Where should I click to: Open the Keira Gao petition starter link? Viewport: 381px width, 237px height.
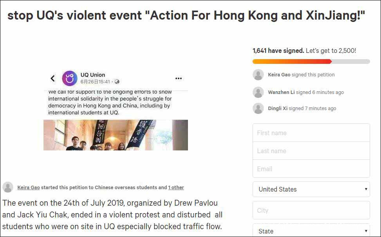coord(29,188)
